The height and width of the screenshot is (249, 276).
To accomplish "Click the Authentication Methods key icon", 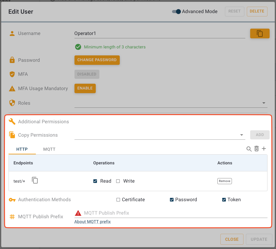I will click(x=12, y=200).
